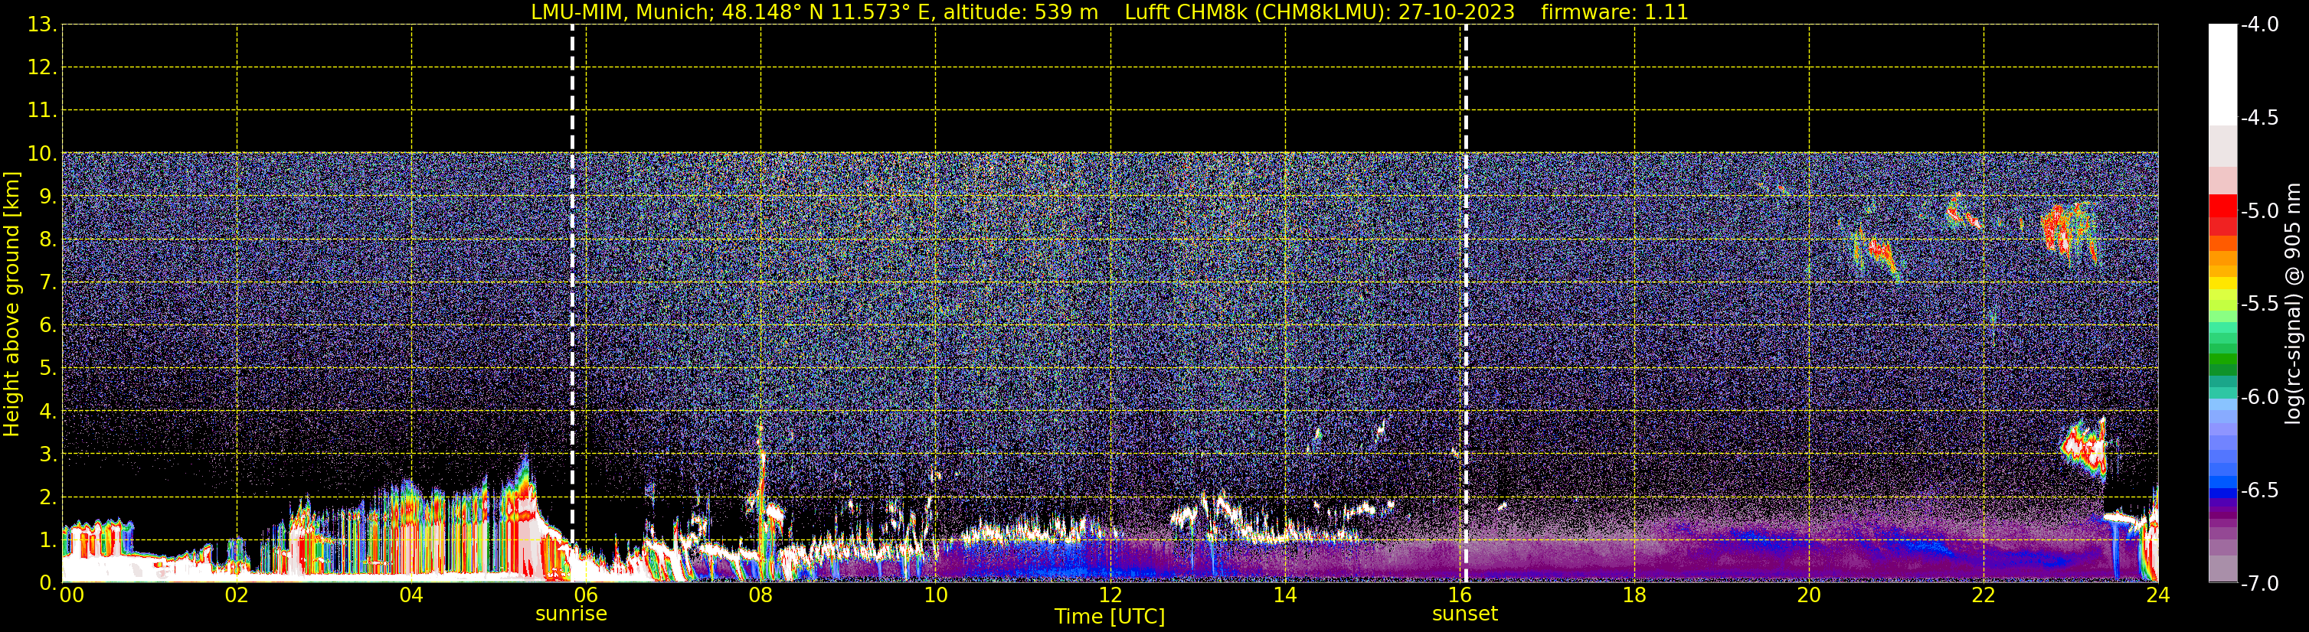The height and width of the screenshot is (632, 2309).
Task: Click the time tick label '16'
Action: (1459, 595)
